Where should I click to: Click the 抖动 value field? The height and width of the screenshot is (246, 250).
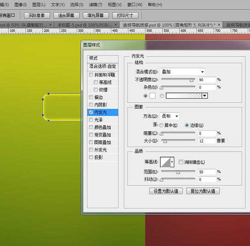[x=207, y=180]
